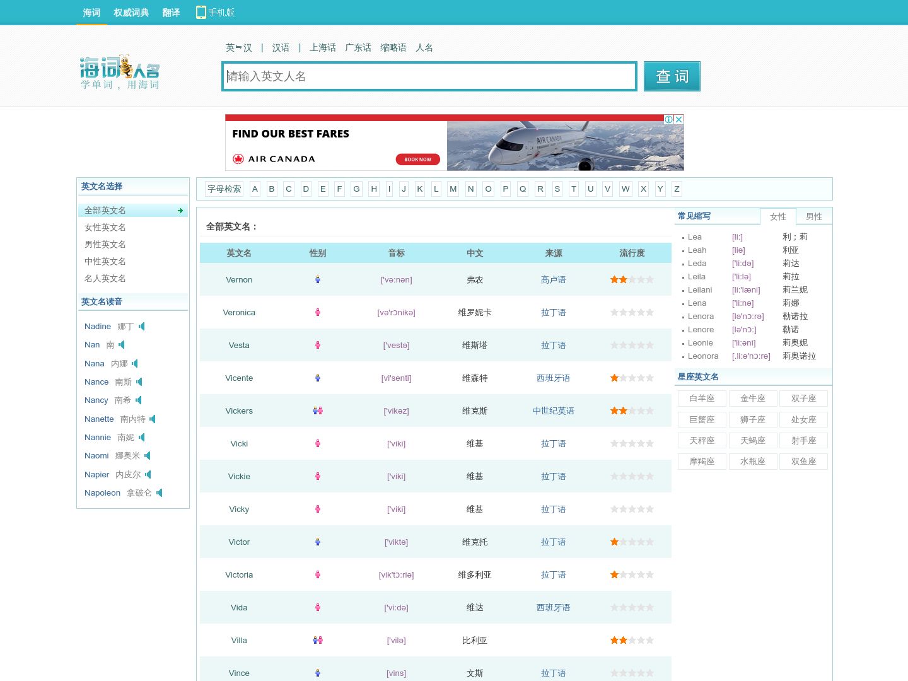Filter names by letter V
Screen dimensions: 908x681
(607, 189)
